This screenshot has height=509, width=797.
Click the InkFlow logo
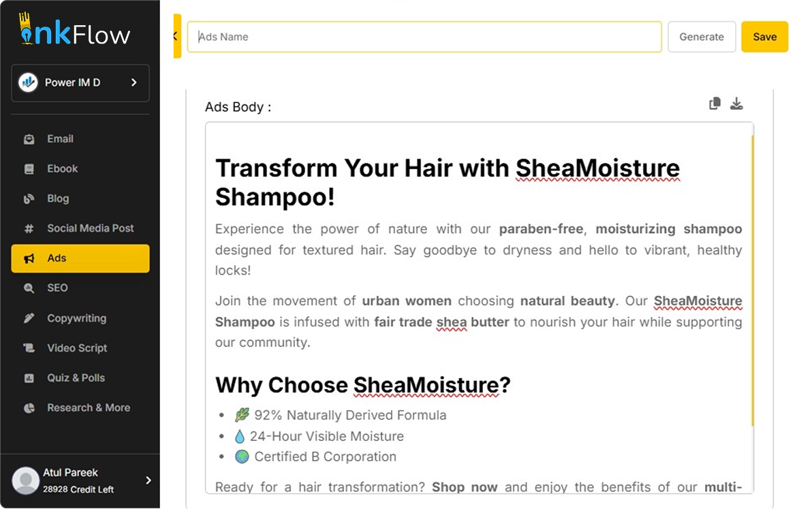(x=75, y=30)
